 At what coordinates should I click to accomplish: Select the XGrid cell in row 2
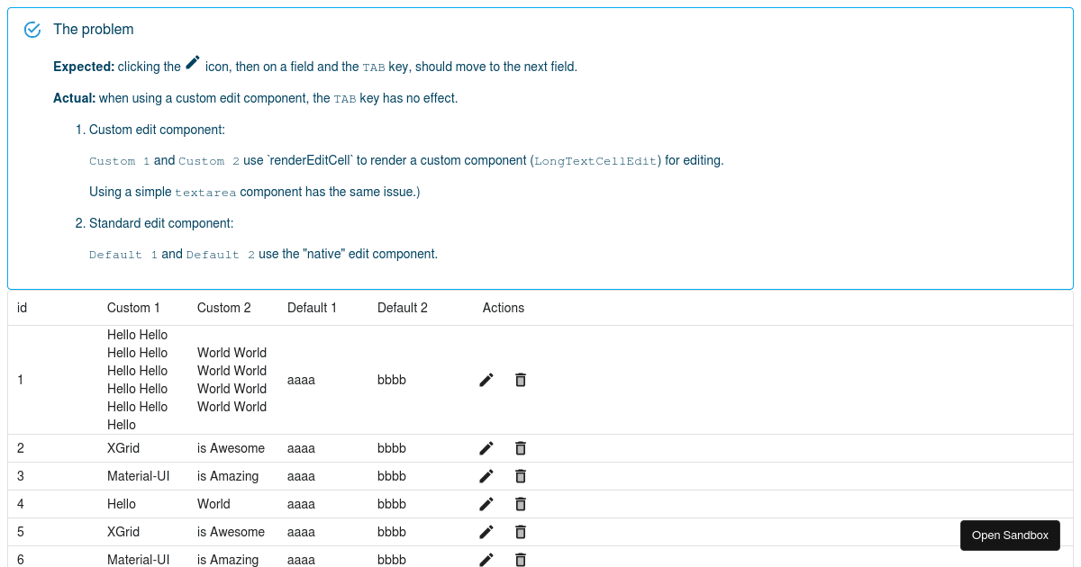[x=123, y=448]
